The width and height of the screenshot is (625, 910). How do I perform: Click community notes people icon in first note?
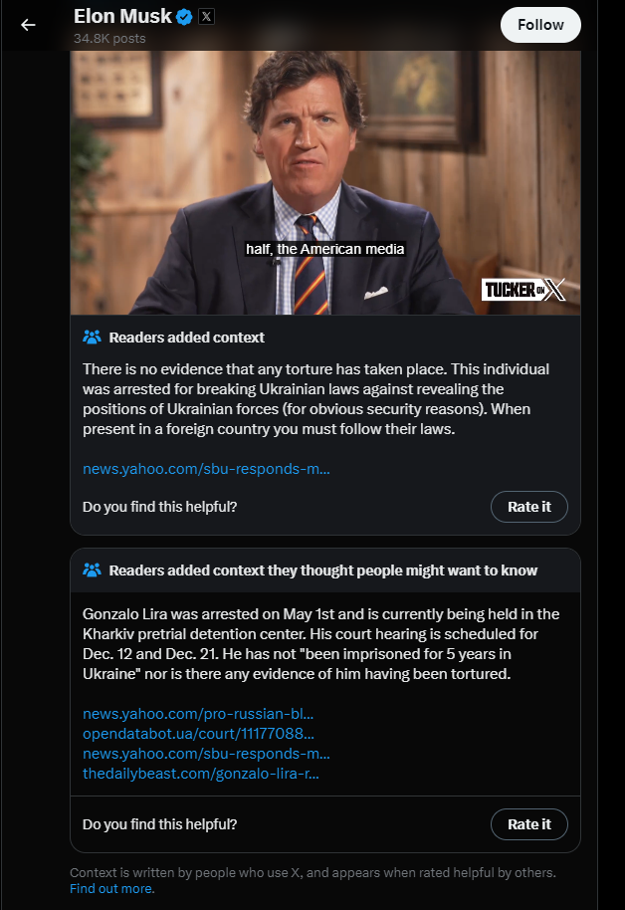(x=92, y=338)
